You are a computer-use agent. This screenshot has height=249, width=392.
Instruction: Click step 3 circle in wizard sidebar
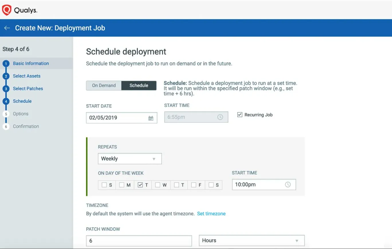click(x=6, y=89)
